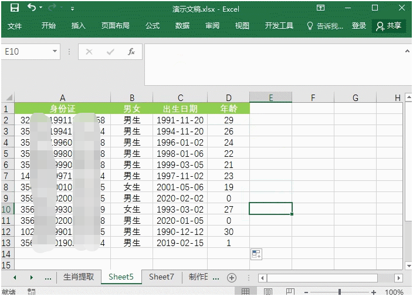
Task: Collapse the formula bar with the chevron
Action: coord(407,51)
